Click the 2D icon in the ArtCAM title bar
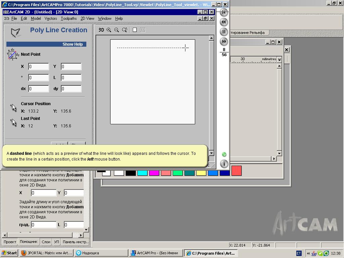344x258 pixels. click(6, 12)
